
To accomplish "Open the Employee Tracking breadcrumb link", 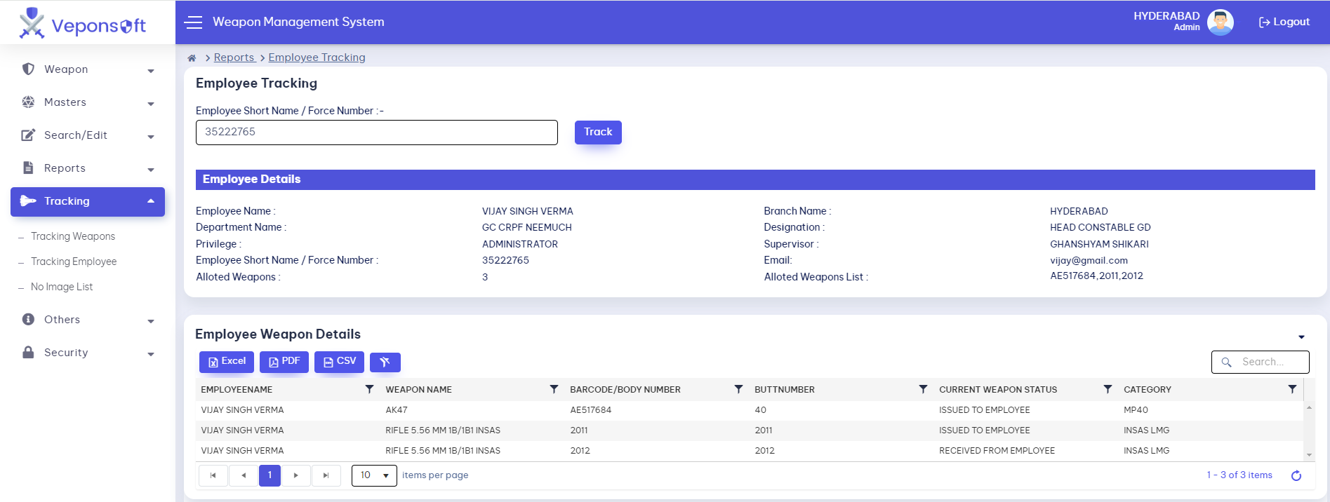I will click(x=317, y=57).
